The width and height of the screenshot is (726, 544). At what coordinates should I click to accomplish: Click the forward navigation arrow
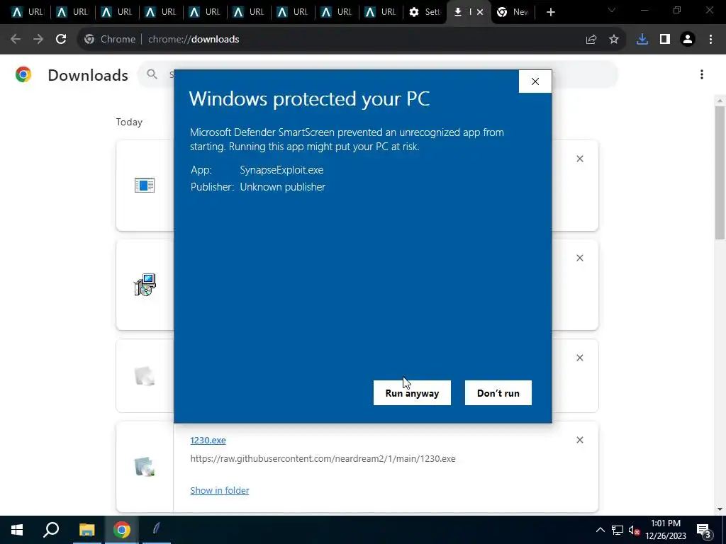(x=38, y=40)
